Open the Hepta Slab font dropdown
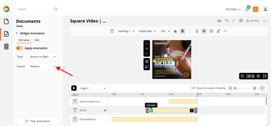This screenshot has height=126, width=271. [147, 31]
